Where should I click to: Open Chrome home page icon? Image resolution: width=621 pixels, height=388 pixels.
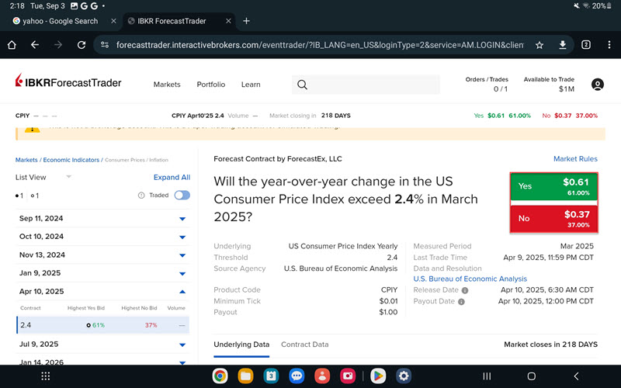pyautogui.click(x=12, y=45)
